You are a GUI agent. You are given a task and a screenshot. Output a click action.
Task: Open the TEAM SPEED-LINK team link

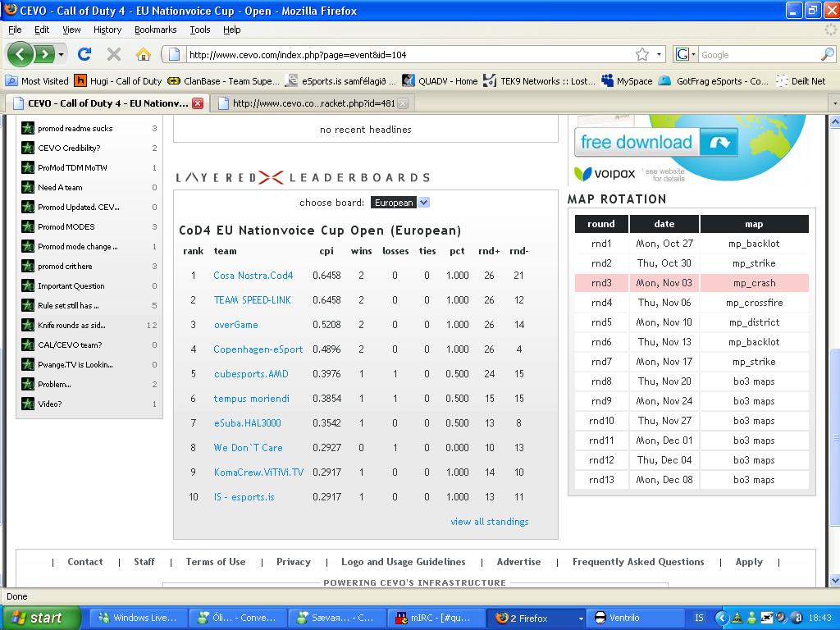pyautogui.click(x=253, y=300)
